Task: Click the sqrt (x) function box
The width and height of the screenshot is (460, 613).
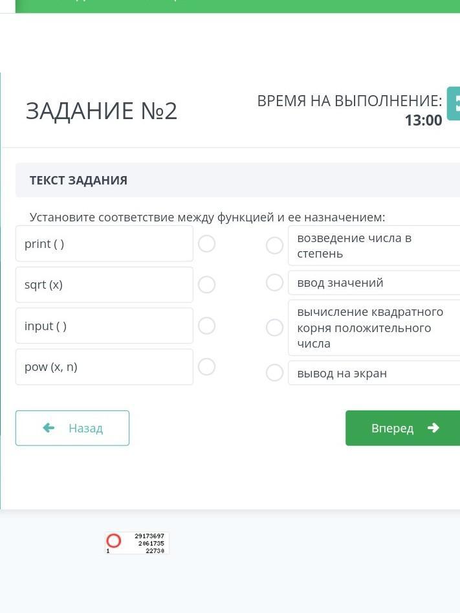Action: point(104,285)
